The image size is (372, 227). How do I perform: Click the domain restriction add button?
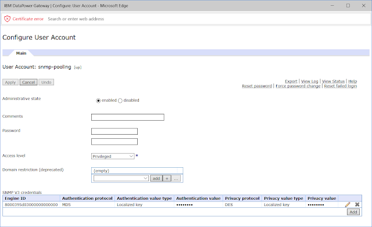click(156, 178)
